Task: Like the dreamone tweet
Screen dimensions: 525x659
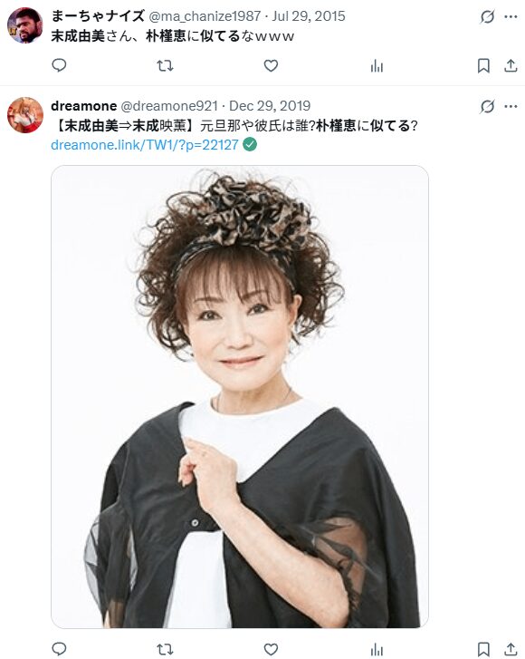Action: [x=271, y=649]
